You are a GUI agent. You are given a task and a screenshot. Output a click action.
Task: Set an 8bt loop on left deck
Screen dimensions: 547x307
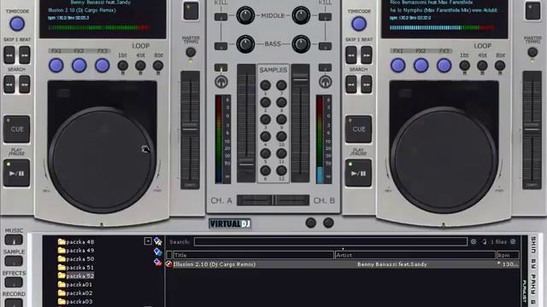tap(158, 66)
